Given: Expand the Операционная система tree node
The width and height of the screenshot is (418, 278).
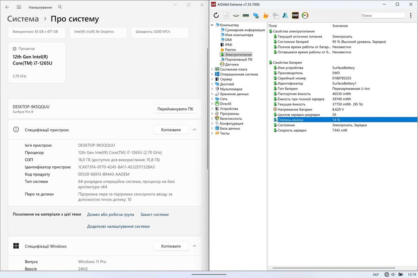Looking at the screenshot, I should [x=212, y=74].
